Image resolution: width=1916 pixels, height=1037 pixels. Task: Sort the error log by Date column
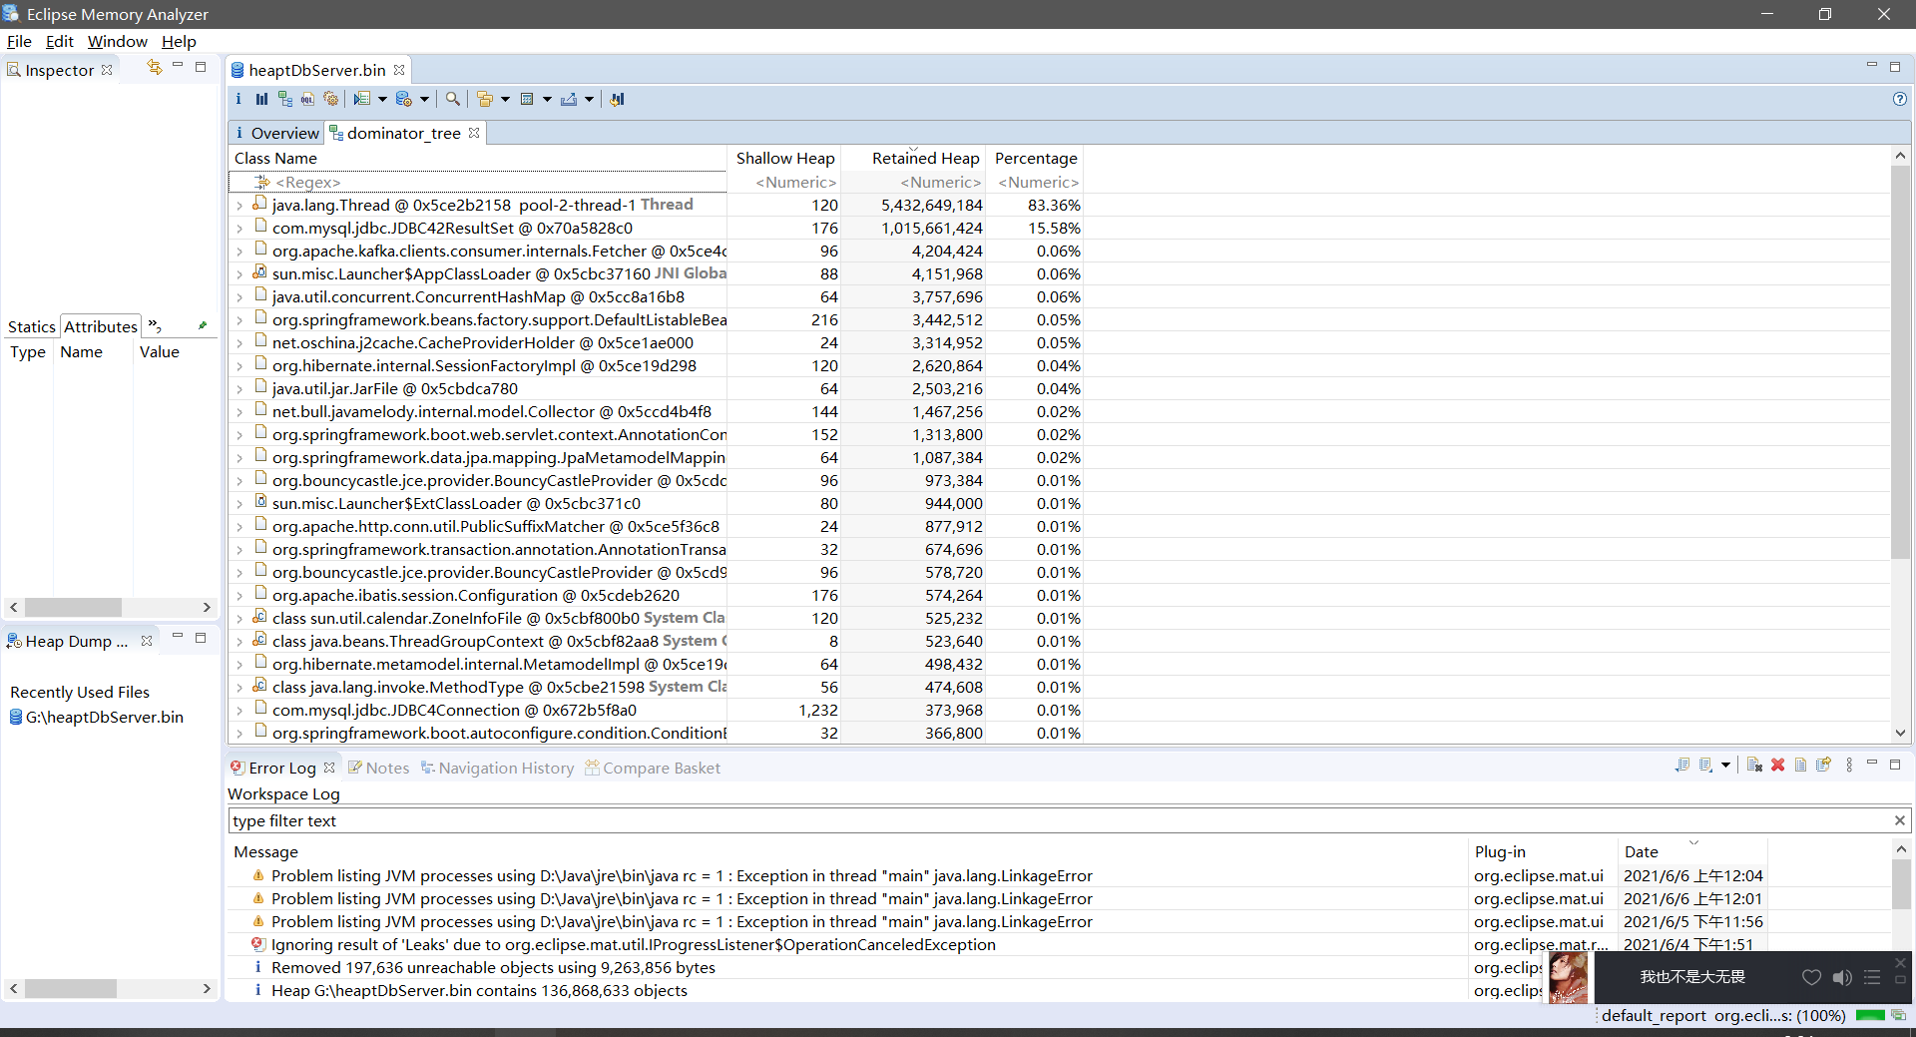click(1691, 851)
